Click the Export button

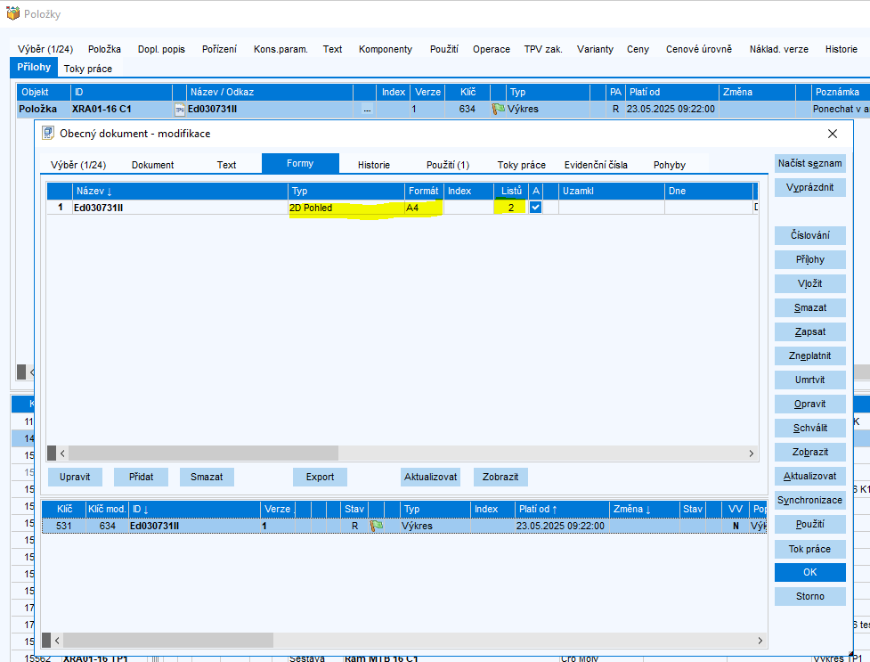[x=321, y=477]
